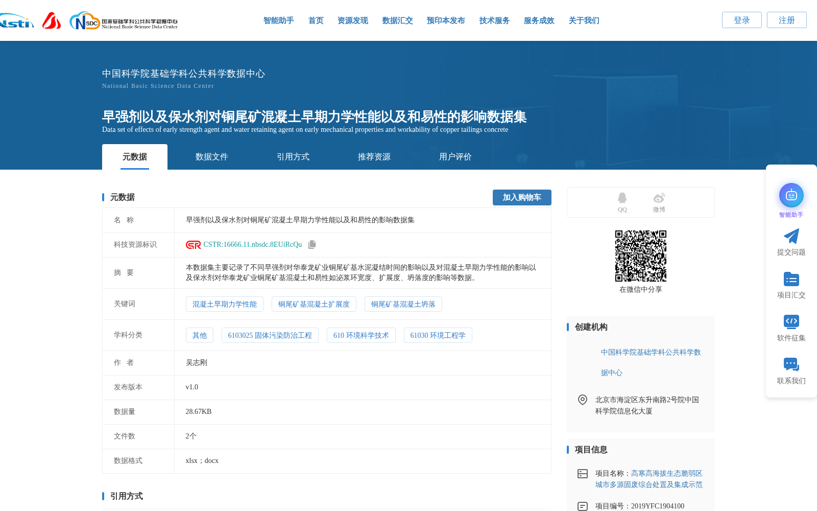The height and width of the screenshot is (511, 817).
Task: Select the 610 环境科学技术 tag
Action: (x=361, y=335)
